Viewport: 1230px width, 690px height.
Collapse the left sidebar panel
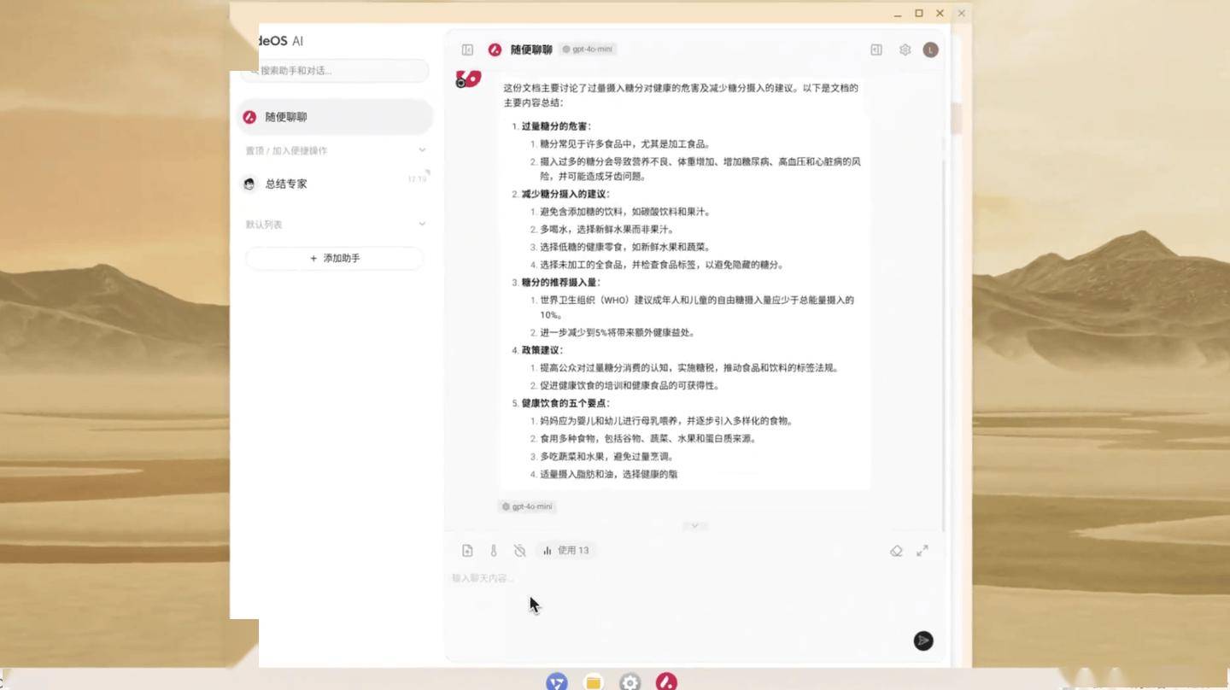click(467, 50)
